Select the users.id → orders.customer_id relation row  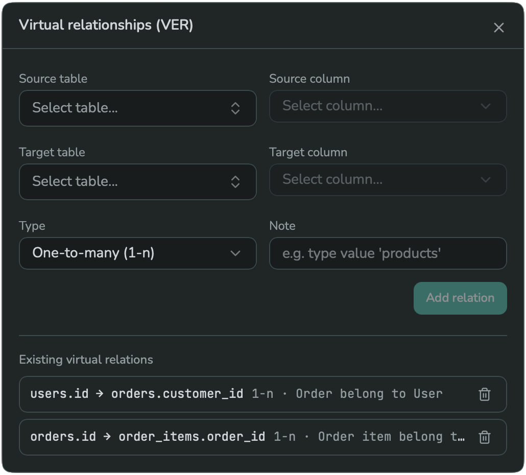262,394
